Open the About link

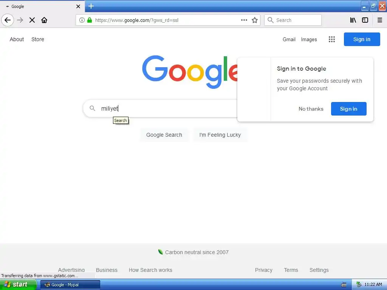pyautogui.click(x=17, y=39)
